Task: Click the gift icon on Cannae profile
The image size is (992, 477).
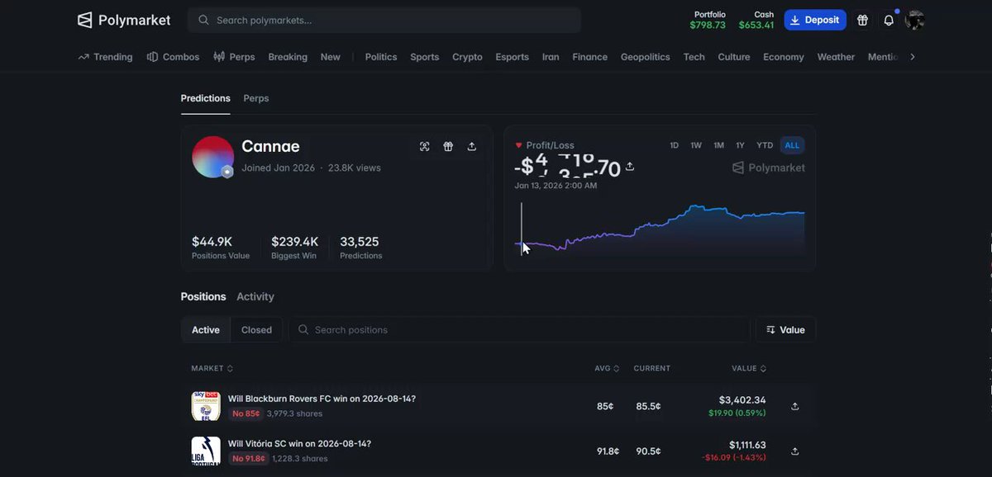Action: (448, 146)
